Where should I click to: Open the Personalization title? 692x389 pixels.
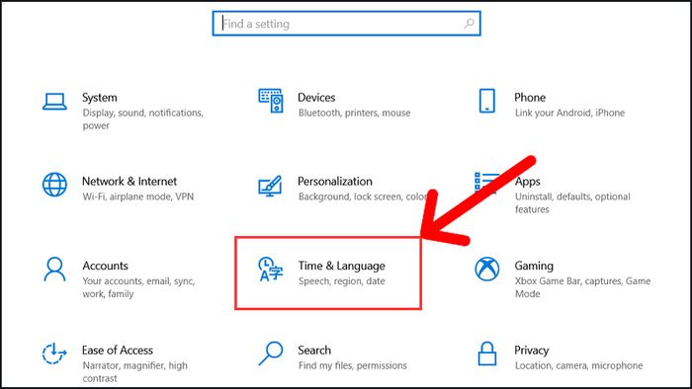(x=335, y=181)
